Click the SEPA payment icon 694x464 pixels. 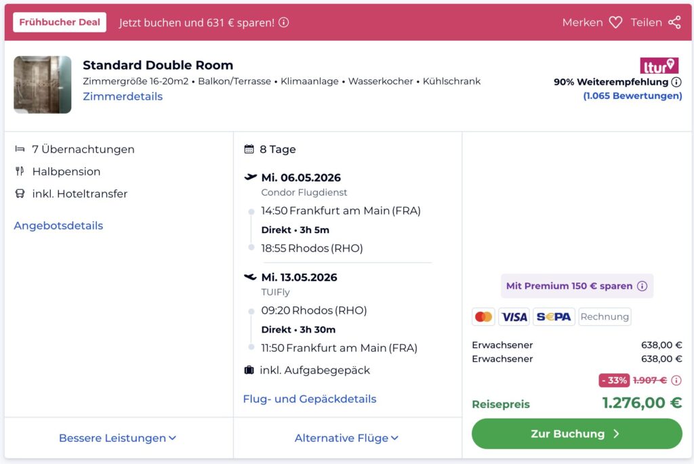(554, 316)
